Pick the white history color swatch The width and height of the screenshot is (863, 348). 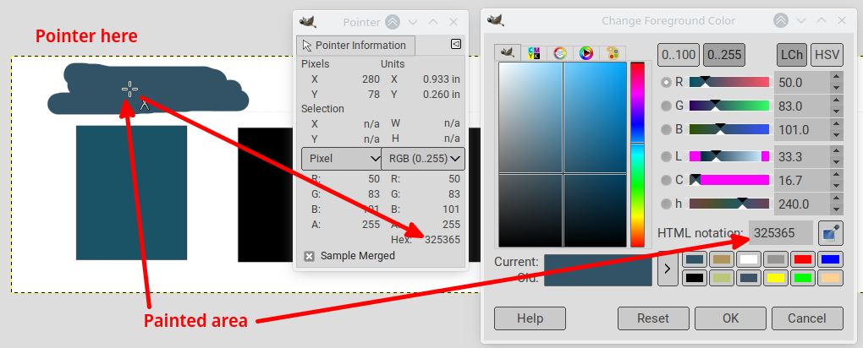click(749, 259)
